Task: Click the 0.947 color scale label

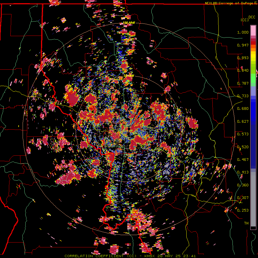Action: [x=243, y=45]
